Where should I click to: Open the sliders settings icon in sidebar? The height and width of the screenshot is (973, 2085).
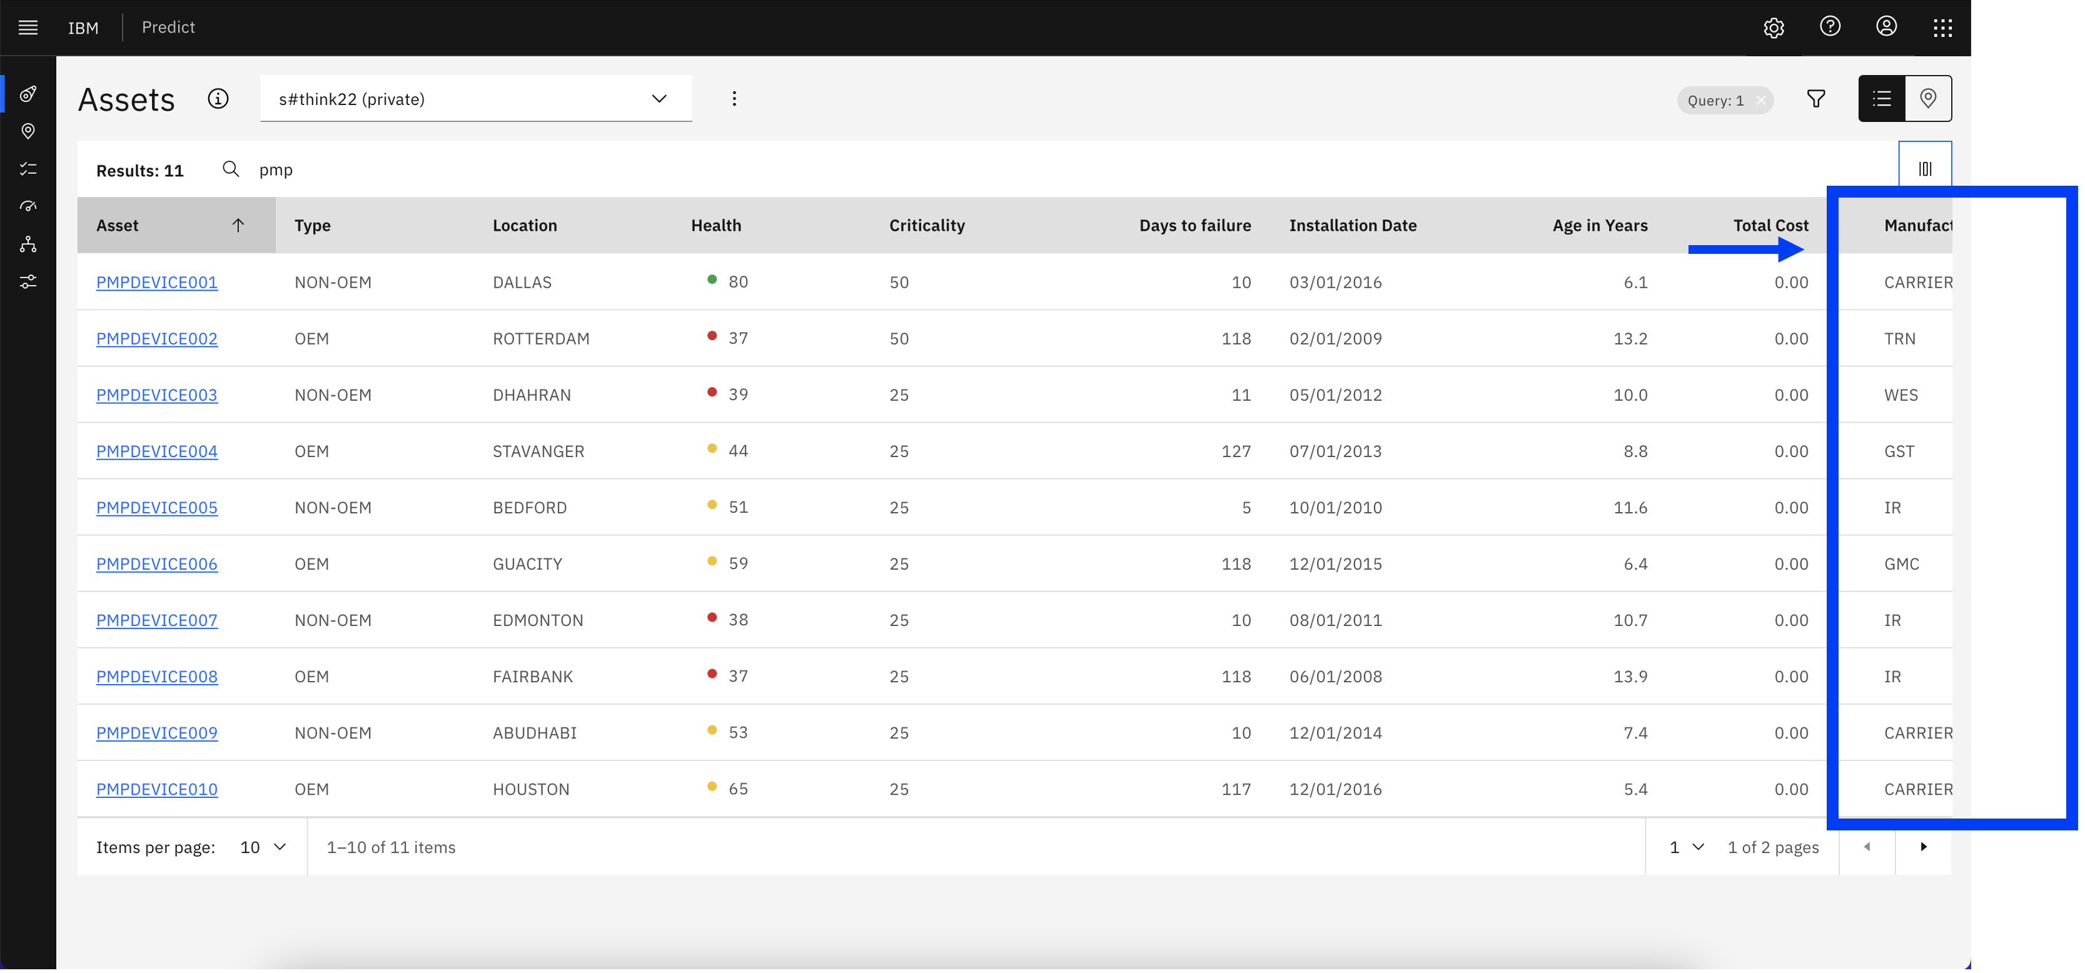click(x=28, y=281)
